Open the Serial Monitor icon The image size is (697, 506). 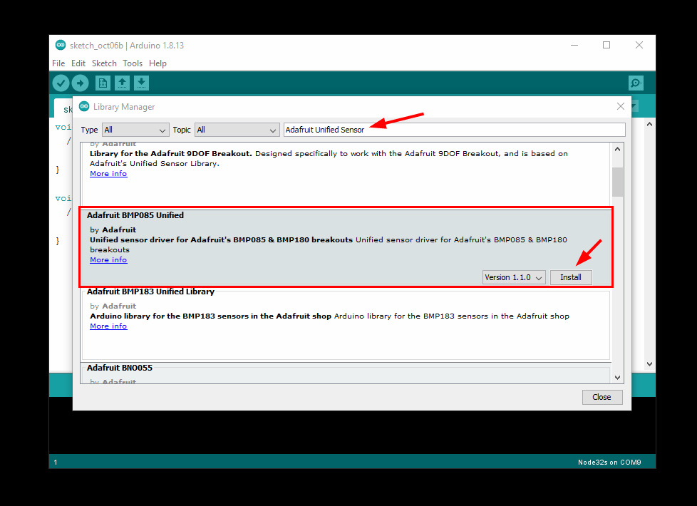tap(636, 83)
